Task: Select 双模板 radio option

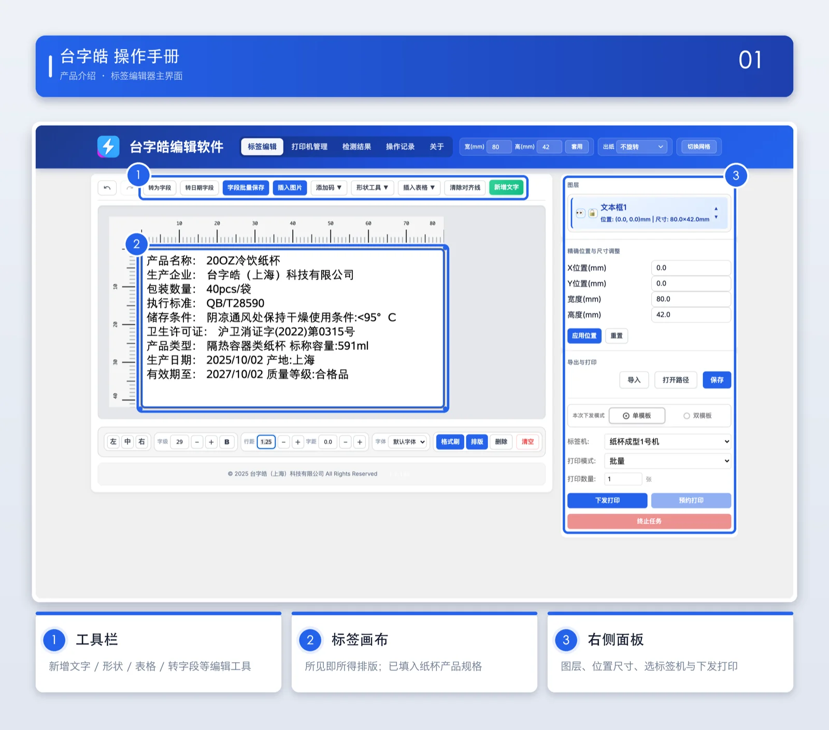Action: click(x=697, y=416)
